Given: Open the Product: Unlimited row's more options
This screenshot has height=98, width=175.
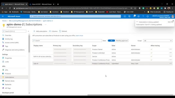Looking at the screenshot, I should [x=171, y=53].
